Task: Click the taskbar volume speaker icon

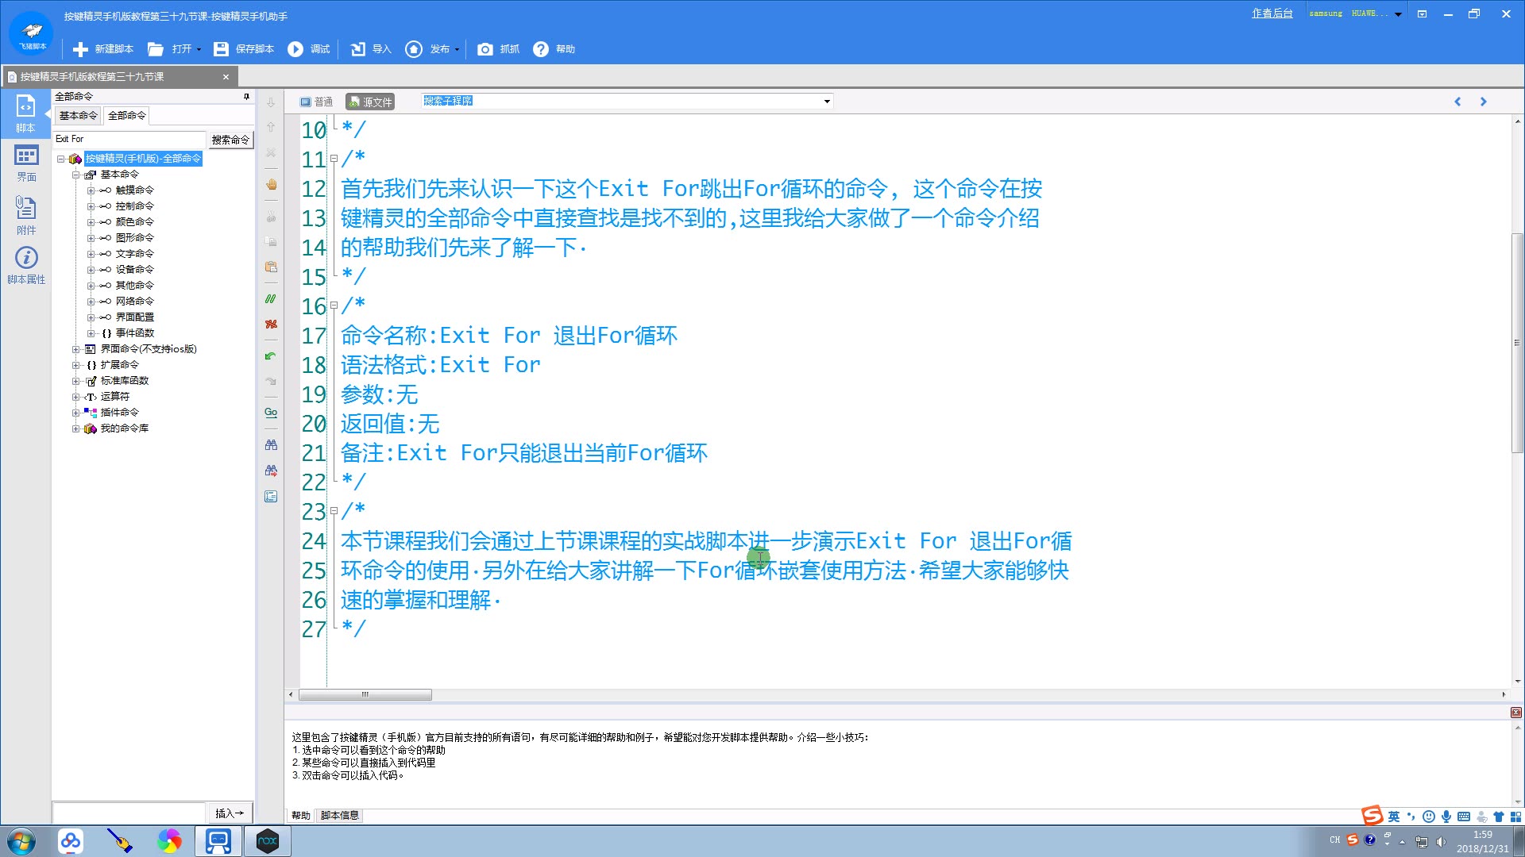Action: (1441, 841)
